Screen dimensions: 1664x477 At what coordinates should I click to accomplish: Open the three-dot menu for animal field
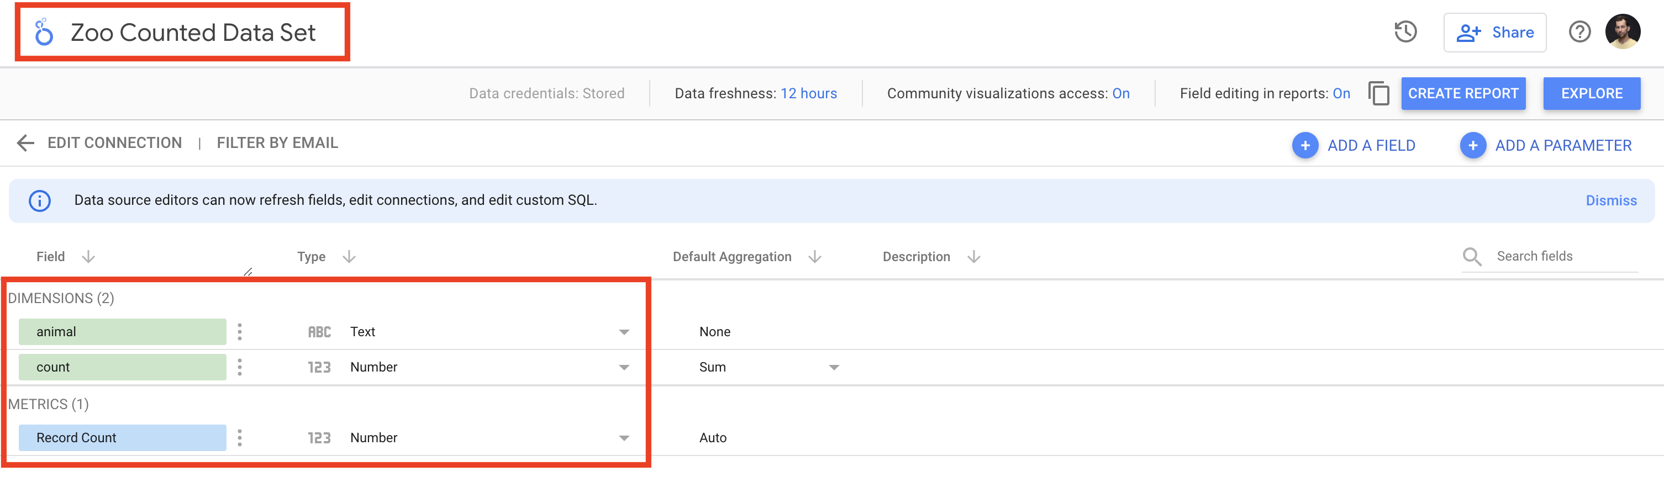[240, 332]
